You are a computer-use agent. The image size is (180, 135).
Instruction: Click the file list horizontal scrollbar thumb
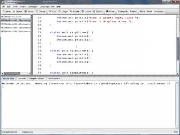click(x=12, y=73)
